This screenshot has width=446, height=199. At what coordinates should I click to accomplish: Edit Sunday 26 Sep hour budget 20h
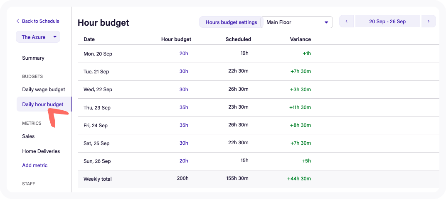click(x=184, y=161)
